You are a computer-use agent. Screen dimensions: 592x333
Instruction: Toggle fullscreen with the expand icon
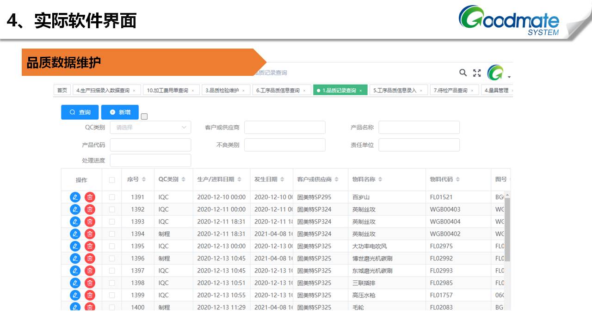pyautogui.click(x=477, y=73)
